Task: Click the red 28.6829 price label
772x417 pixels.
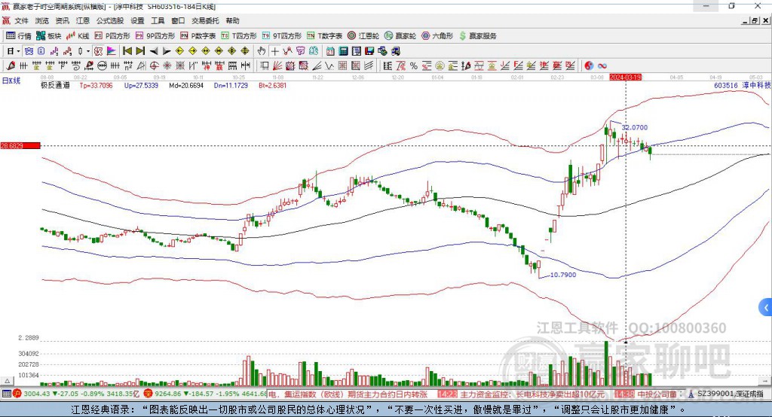Action: [x=20, y=145]
